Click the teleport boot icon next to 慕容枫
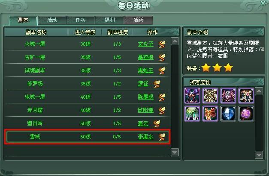Viewport: 269px width, 176px height. (162, 57)
